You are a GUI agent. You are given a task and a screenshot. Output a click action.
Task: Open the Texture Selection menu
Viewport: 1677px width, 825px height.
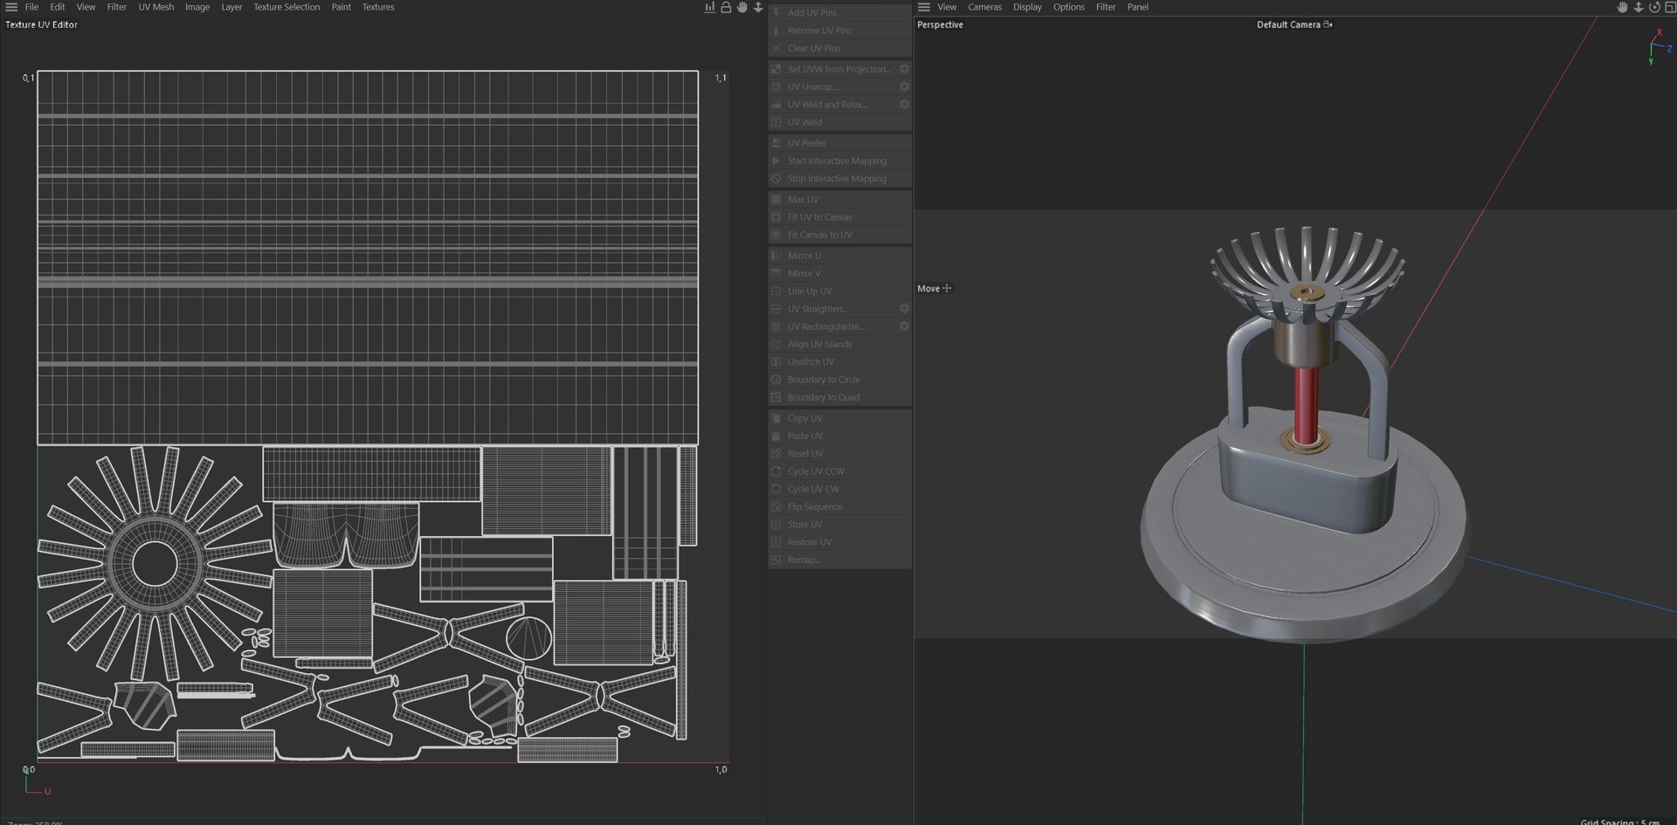pos(286,7)
